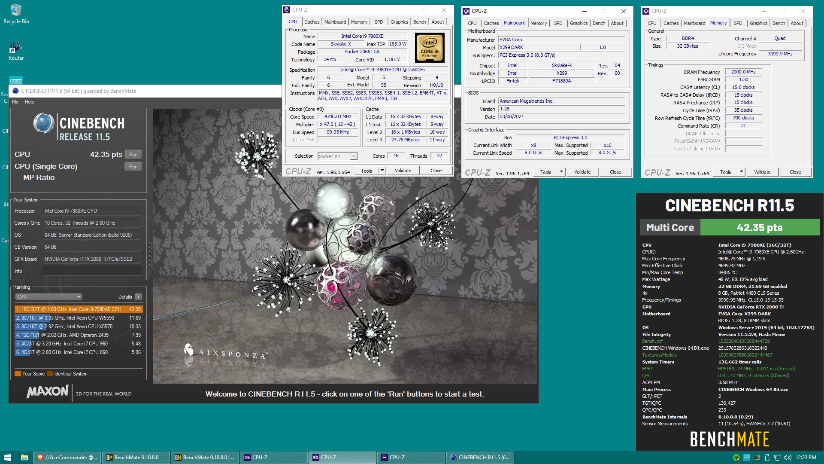Click the Windows Start button
This screenshot has height=464, width=824.
pyautogui.click(x=7, y=458)
